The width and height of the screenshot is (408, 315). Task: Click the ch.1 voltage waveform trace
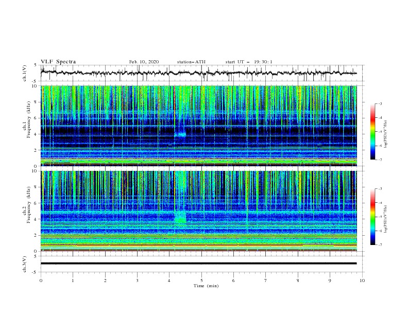click(198, 73)
